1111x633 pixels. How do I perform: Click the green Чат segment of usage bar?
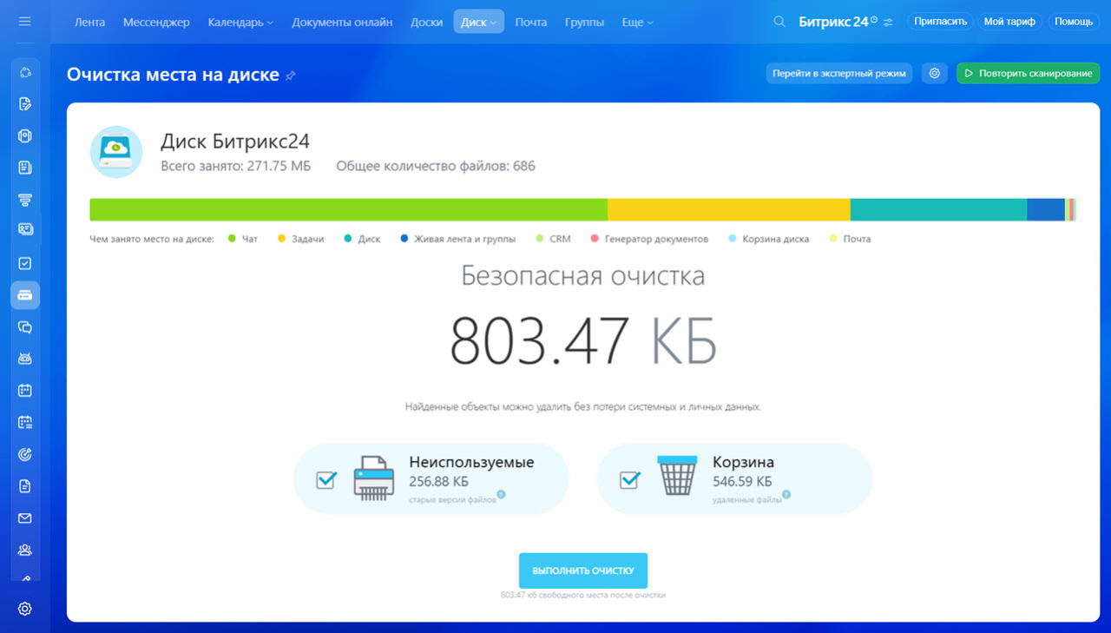[x=349, y=209]
